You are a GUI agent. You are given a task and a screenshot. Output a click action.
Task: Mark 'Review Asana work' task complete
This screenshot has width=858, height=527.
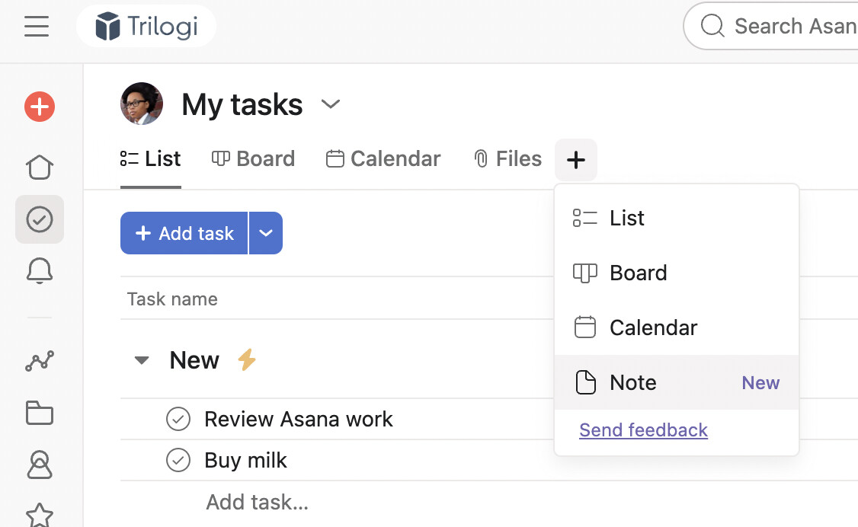[178, 419]
